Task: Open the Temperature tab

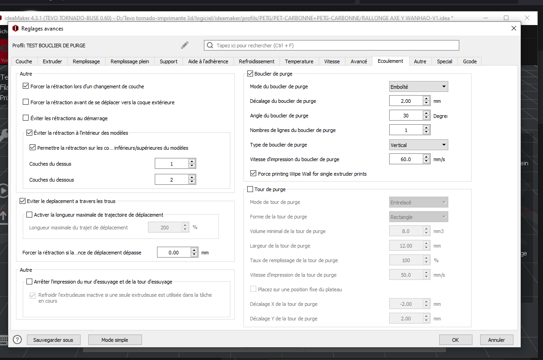Action: click(x=299, y=61)
